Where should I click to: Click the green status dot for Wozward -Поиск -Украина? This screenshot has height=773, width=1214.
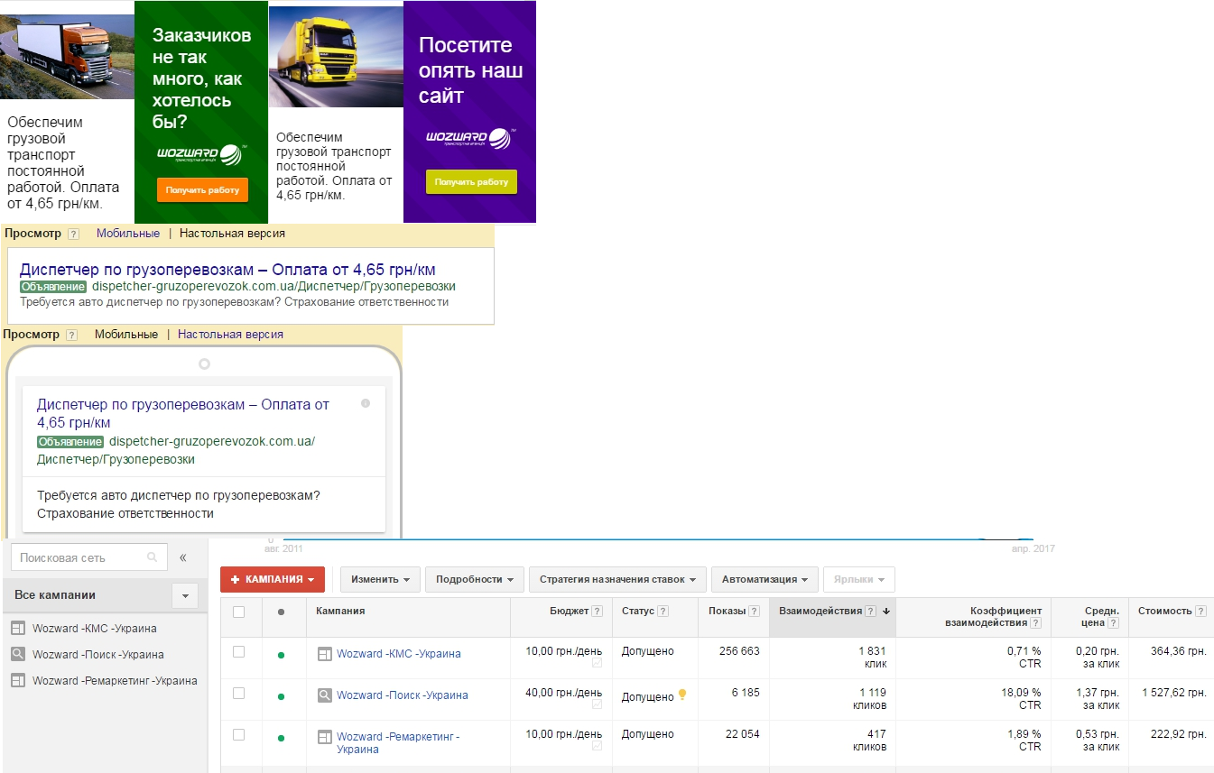[281, 697]
